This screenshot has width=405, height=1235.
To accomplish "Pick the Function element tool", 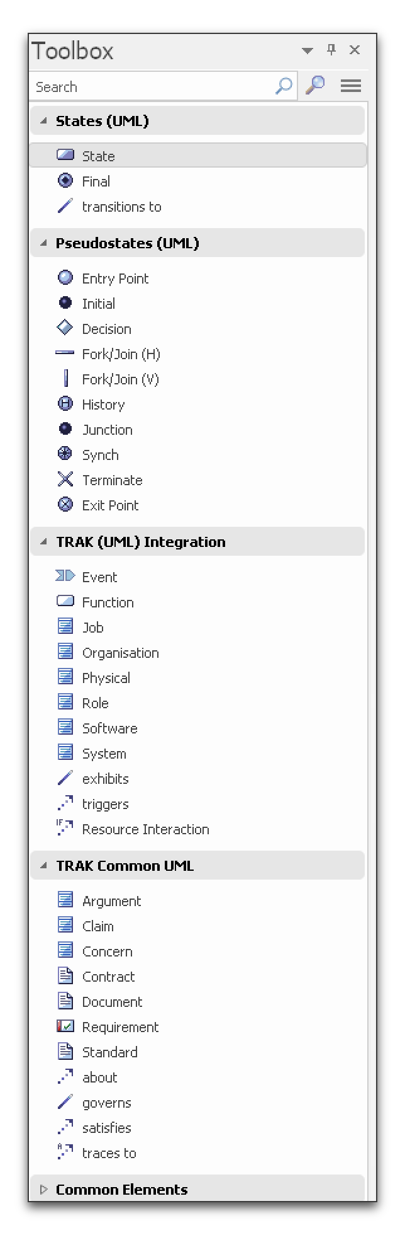I will (108, 602).
